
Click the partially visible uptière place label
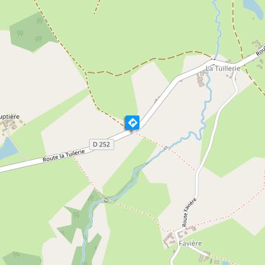9,117
